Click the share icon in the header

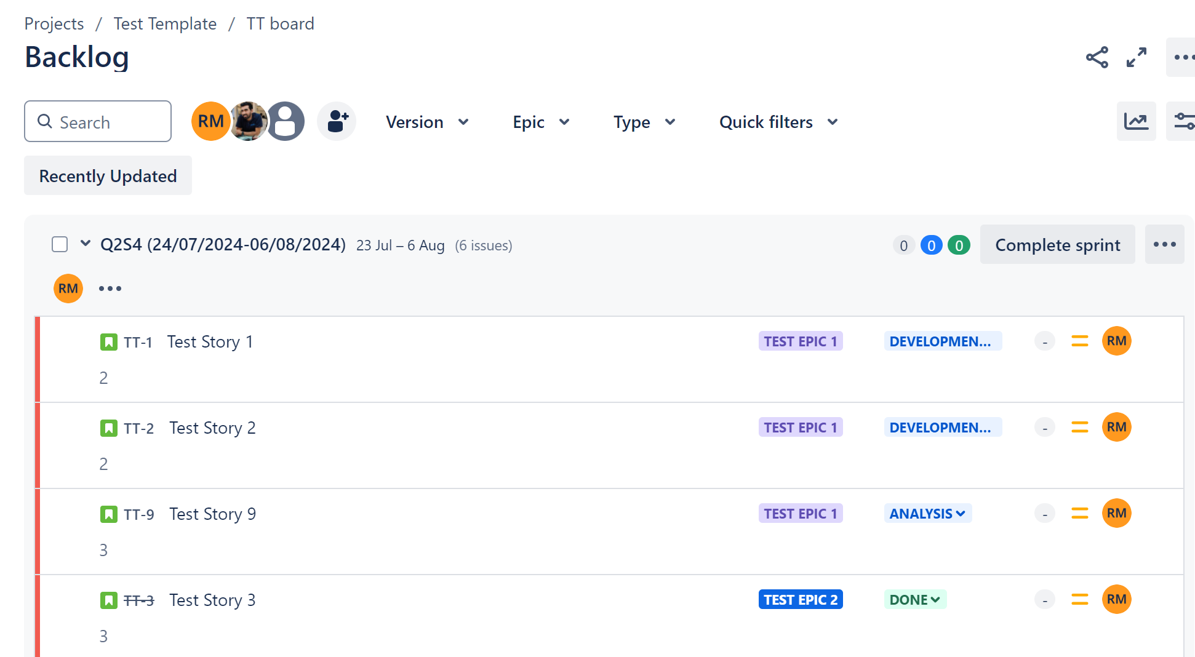[x=1097, y=57]
